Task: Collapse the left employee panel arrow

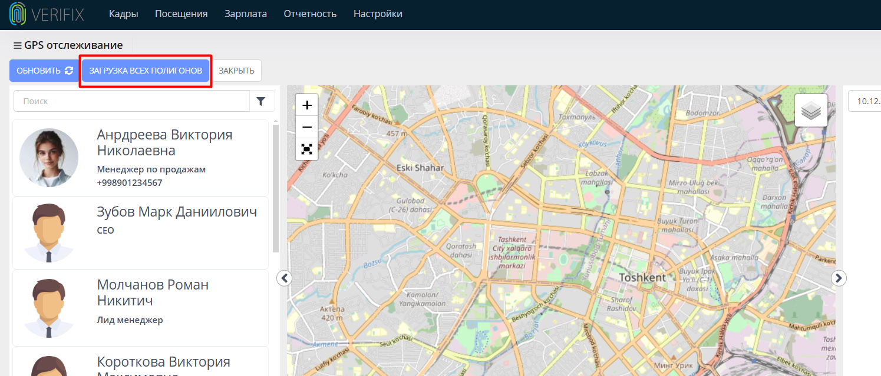Action: [284, 278]
